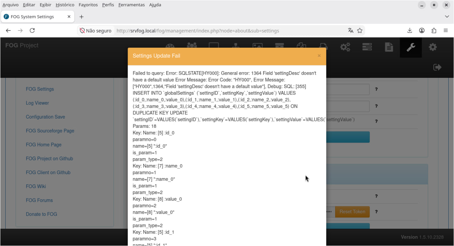Screen dimensions: 454x246
Task: Click the name=[8] ":value_0" line
Action: pyautogui.click(x=154, y=212)
